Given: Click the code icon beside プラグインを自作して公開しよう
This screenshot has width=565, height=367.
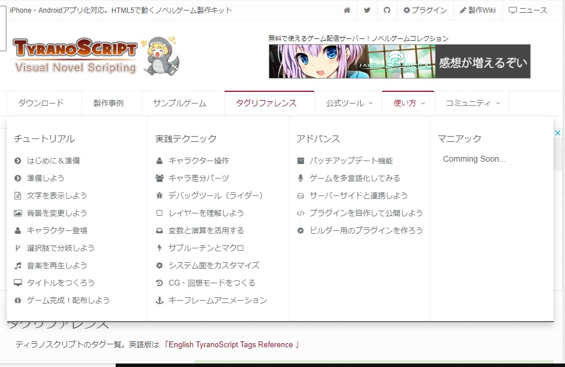Looking at the screenshot, I should point(300,213).
